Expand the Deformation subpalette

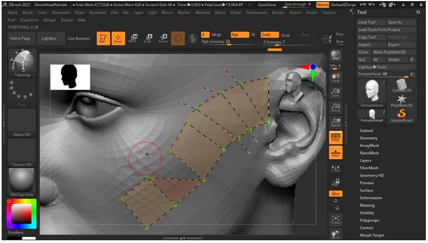coord(371,198)
